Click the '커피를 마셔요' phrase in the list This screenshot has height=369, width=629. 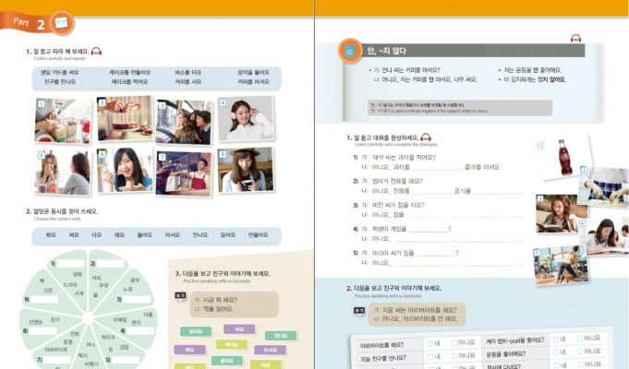coord(253,81)
